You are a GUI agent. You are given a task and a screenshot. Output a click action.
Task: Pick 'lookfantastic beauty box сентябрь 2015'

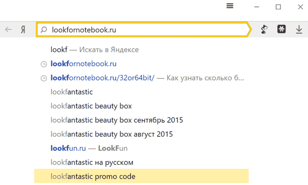141,120
